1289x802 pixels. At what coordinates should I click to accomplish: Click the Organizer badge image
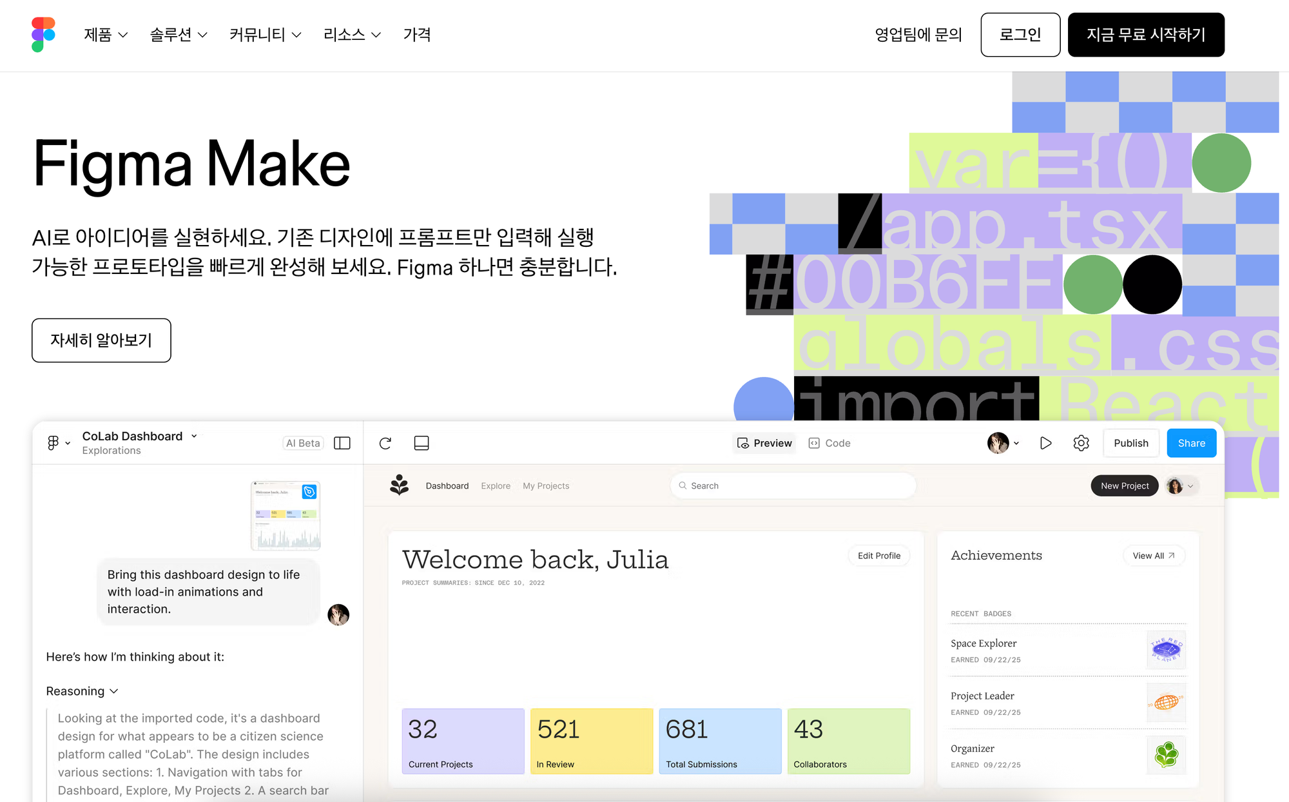point(1167,755)
